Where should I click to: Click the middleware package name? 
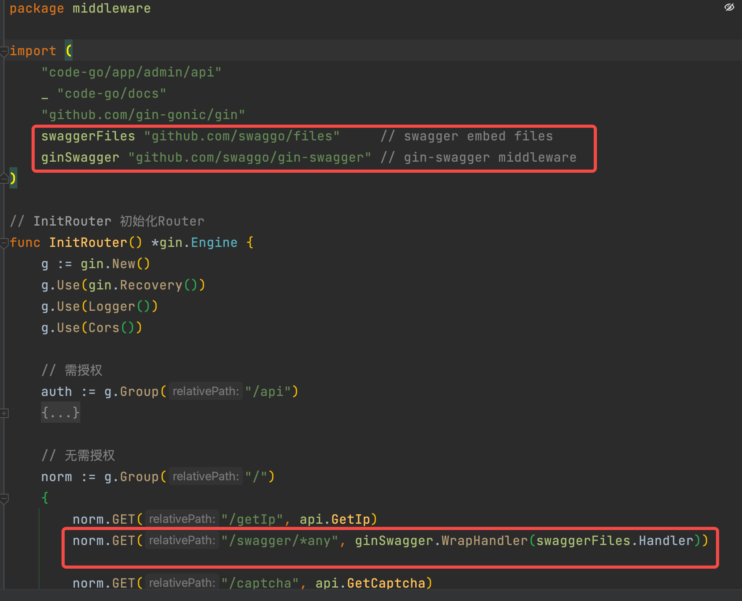[112, 8]
